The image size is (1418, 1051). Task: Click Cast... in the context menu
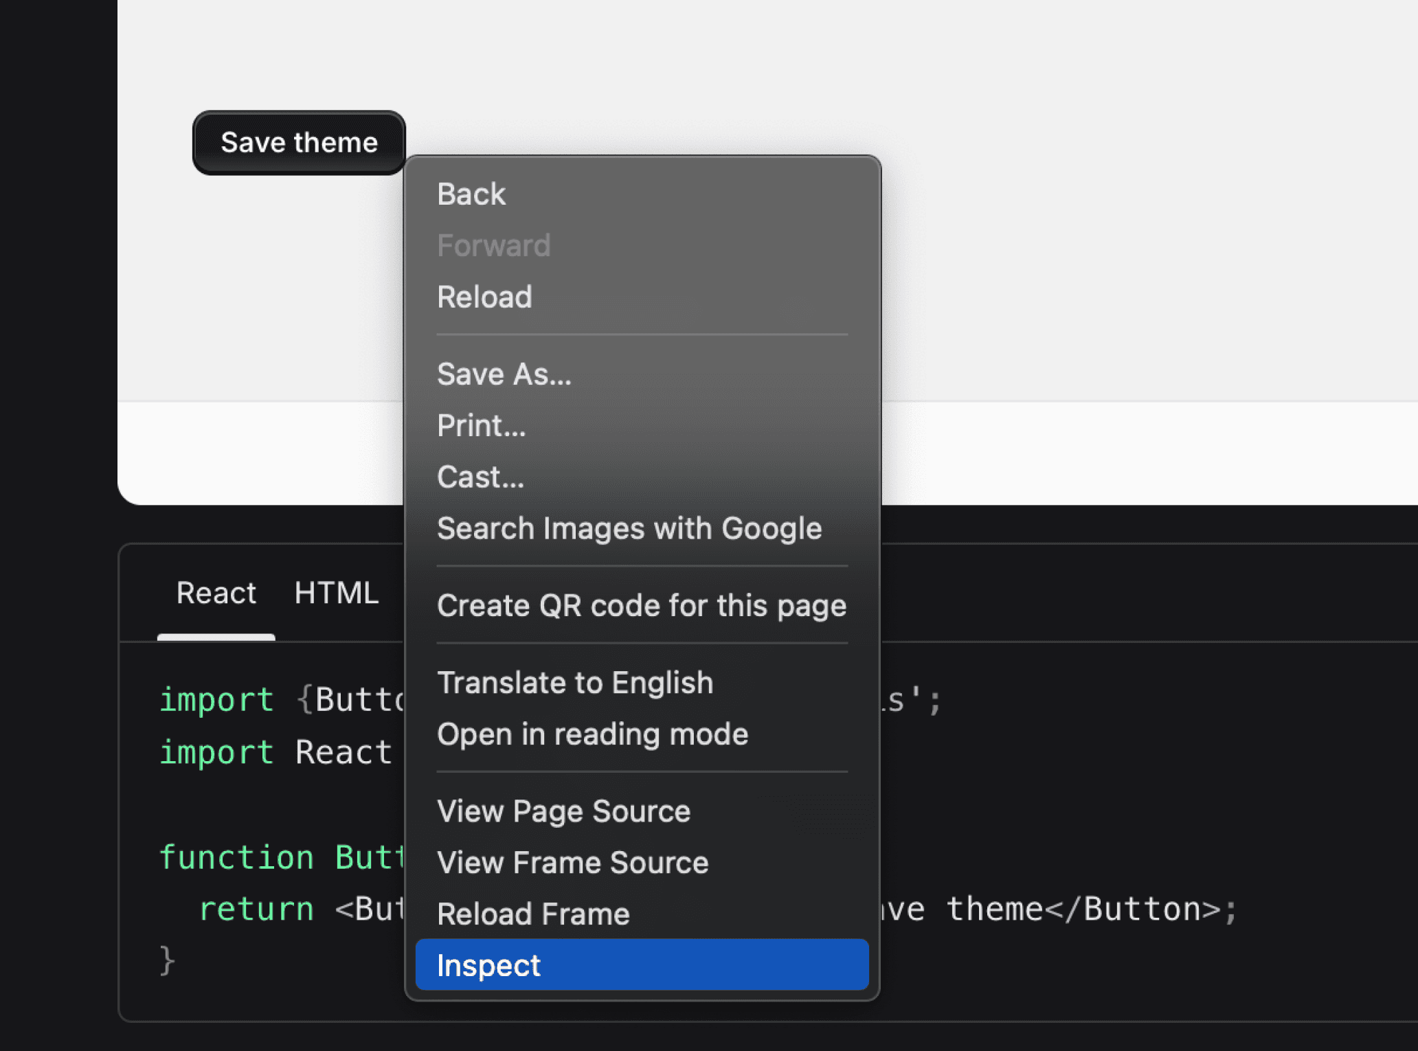(480, 477)
